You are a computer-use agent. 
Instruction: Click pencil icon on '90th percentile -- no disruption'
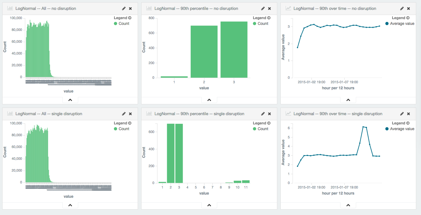[263, 9]
